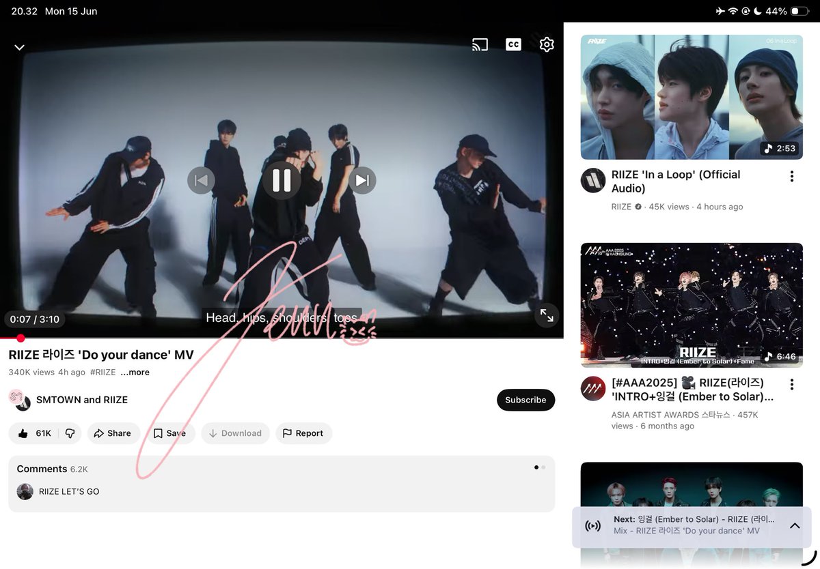Open the [#AAA2025] RIIZE INTRO+잉걸 title
The width and height of the screenshot is (820, 569).
(x=692, y=390)
